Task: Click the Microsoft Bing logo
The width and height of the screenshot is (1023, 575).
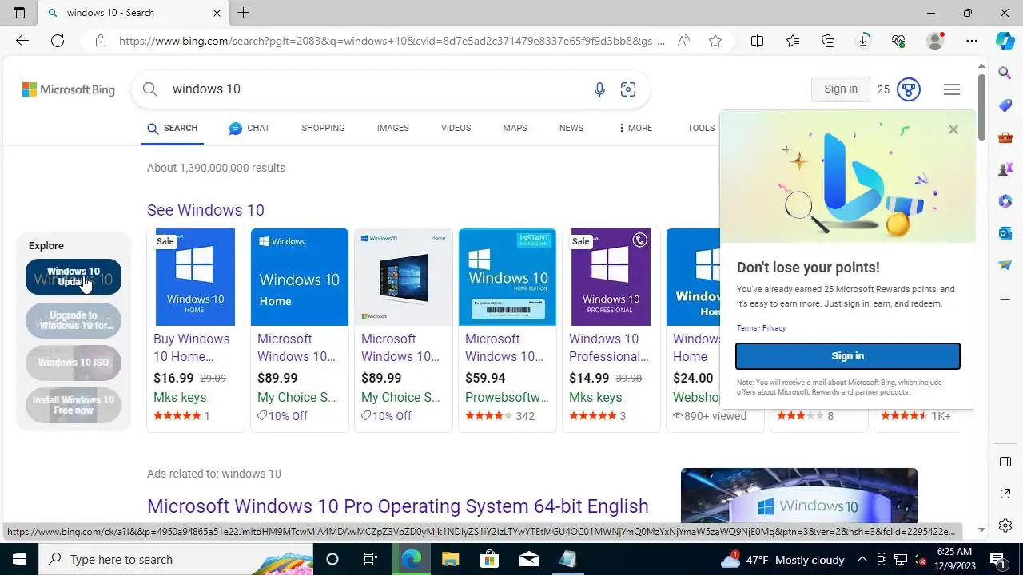Action: click(x=69, y=89)
